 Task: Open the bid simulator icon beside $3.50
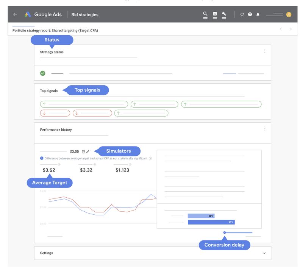pos(83,151)
